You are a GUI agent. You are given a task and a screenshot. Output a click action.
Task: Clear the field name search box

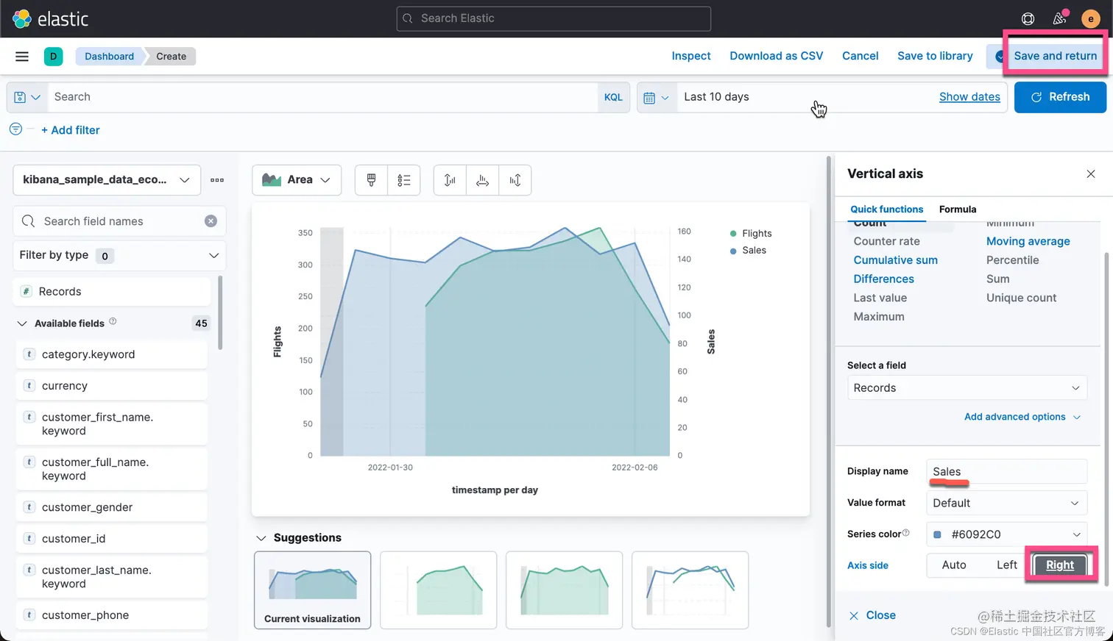(211, 221)
